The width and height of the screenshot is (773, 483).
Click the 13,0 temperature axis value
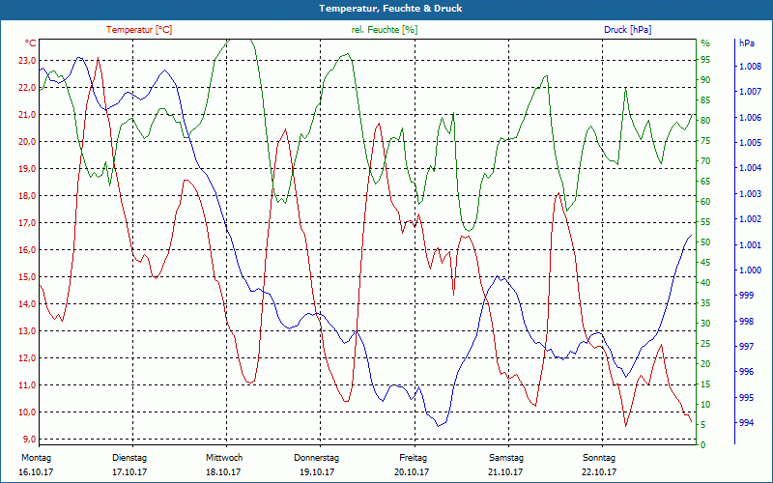point(27,331)
